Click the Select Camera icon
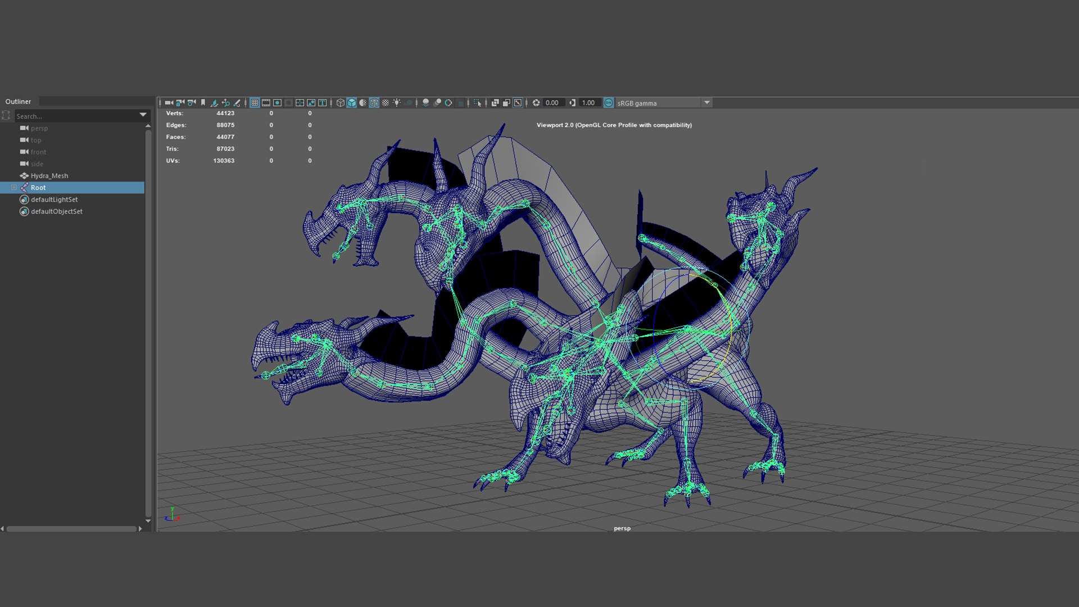The image size is (1079, 607). 169,103
